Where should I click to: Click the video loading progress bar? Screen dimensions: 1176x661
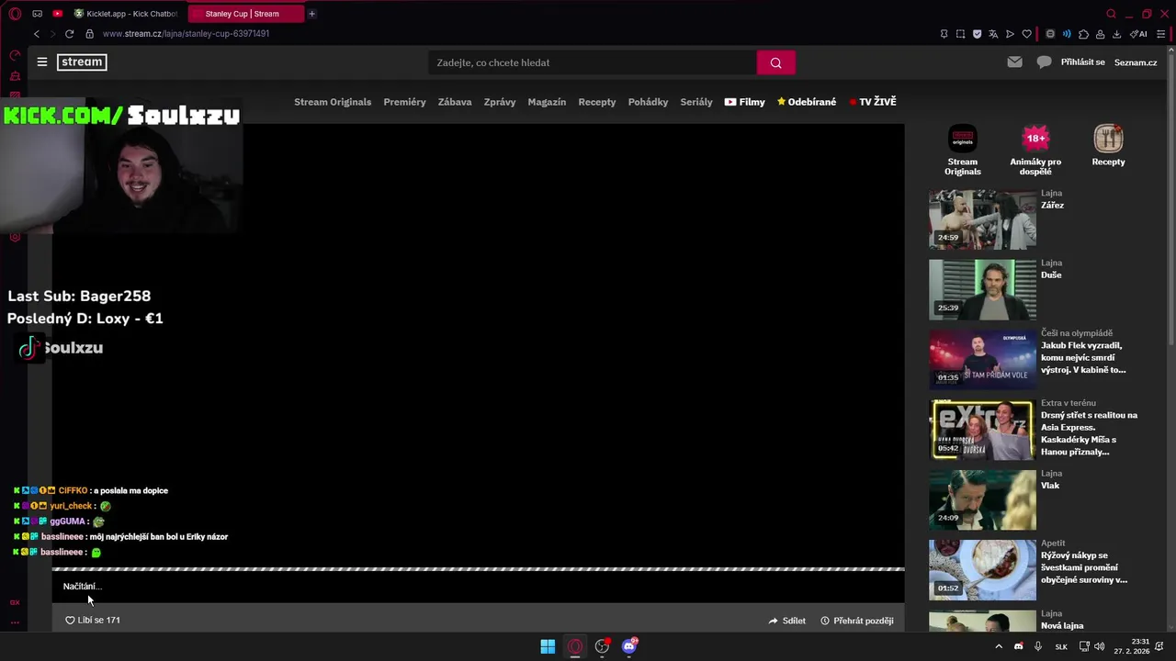click(478, 569)
